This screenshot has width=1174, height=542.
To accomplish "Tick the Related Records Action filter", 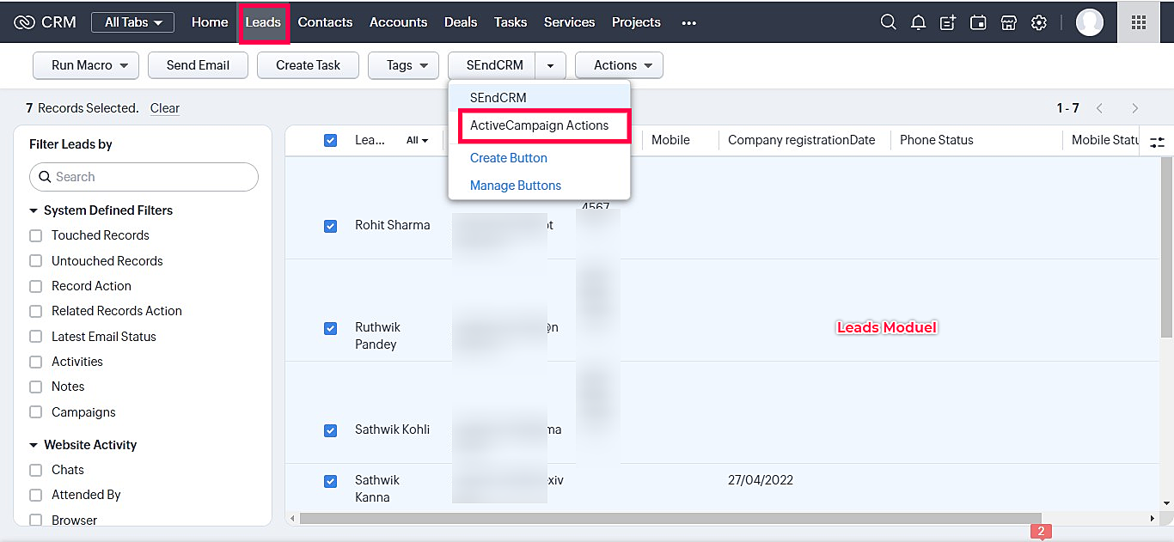I will [x=35, y=311].
